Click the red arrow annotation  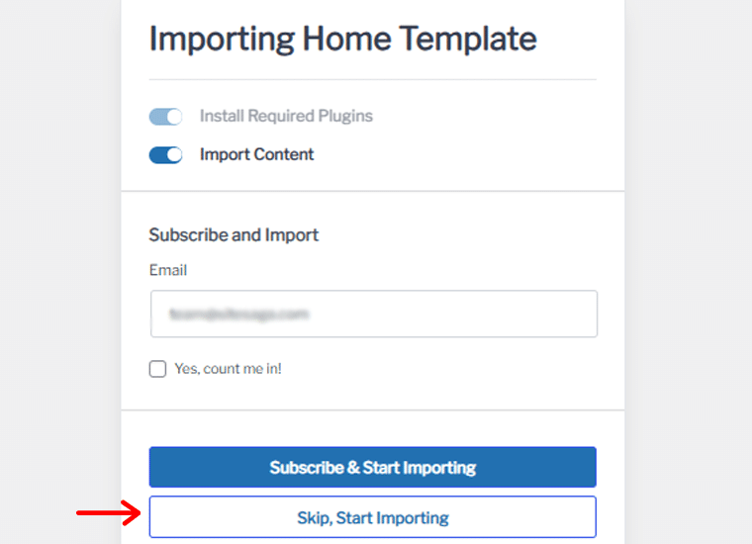pos(109,513)
